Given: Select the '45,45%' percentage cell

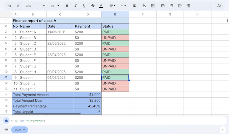Looking at the screenshot, I should [88, 106].
